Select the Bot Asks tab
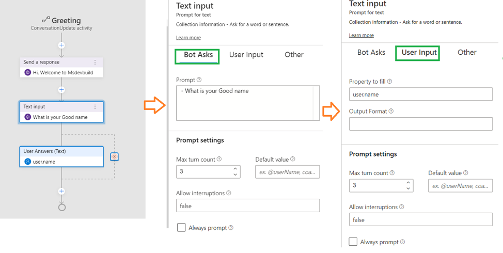 198,55
